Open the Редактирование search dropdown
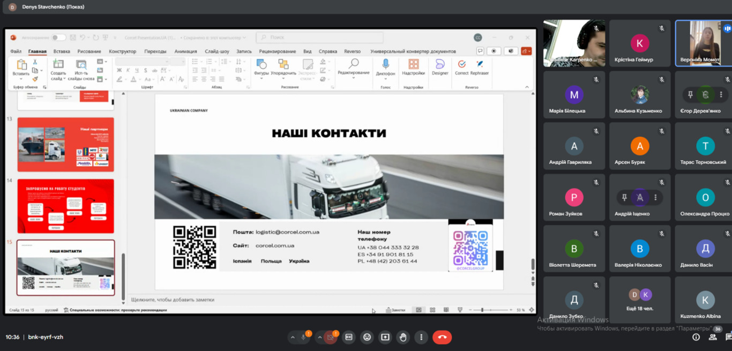 (353, 68)
